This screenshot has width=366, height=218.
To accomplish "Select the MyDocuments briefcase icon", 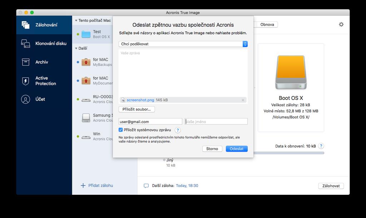I will [86, 81].
